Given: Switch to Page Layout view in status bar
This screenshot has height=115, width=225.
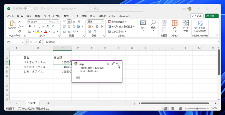Looking at the screenshot, I should 173,108.
